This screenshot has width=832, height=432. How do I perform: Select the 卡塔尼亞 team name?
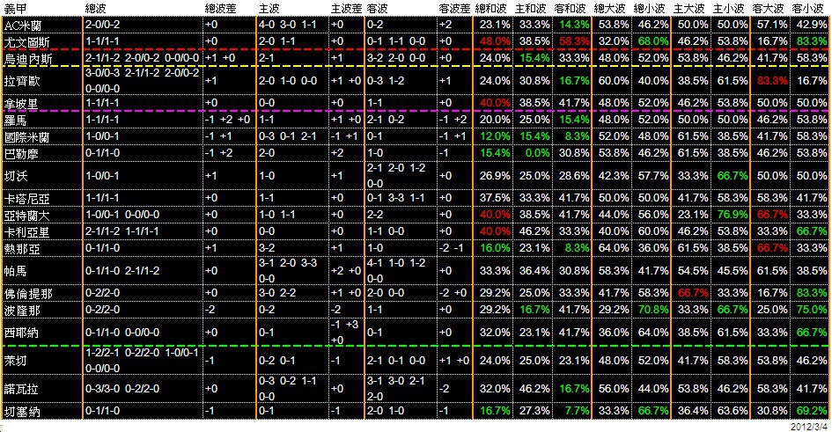[26, 199]
